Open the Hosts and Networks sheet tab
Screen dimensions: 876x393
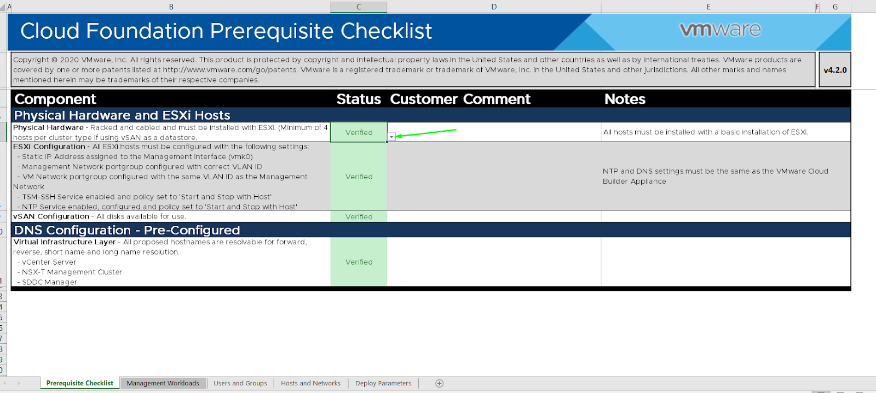(310, 383)
